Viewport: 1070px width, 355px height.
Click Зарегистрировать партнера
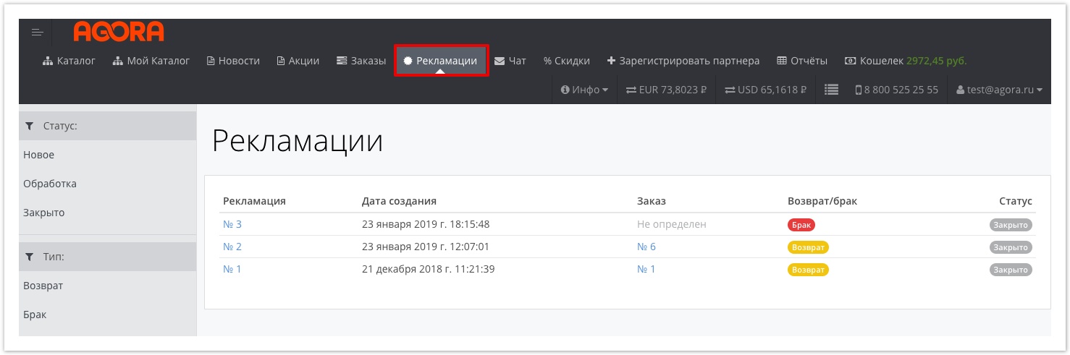(x=683, y=61)
